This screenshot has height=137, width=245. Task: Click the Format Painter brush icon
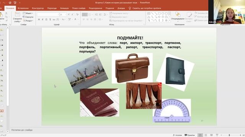point(7,21)
